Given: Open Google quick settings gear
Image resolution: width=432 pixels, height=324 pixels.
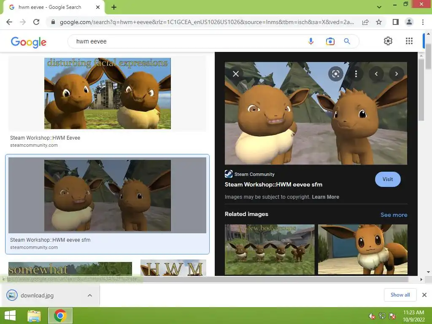Looking at the screenshot, I should [x=388, y=41].
